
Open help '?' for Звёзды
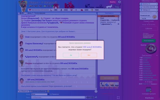pos(157,10)
